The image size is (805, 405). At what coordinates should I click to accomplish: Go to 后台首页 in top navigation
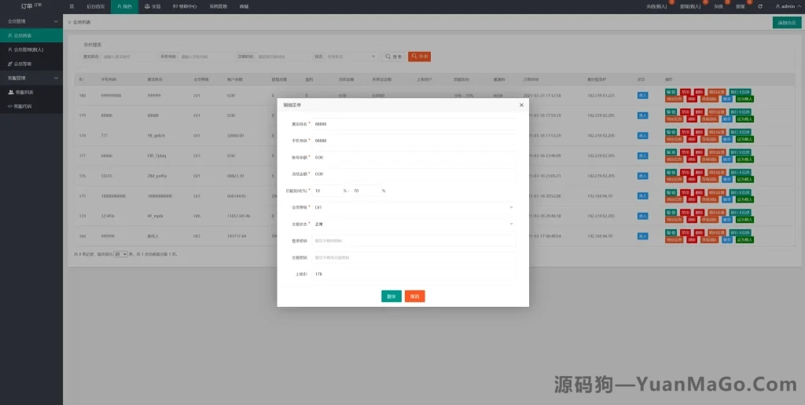[x=95, y=6]
